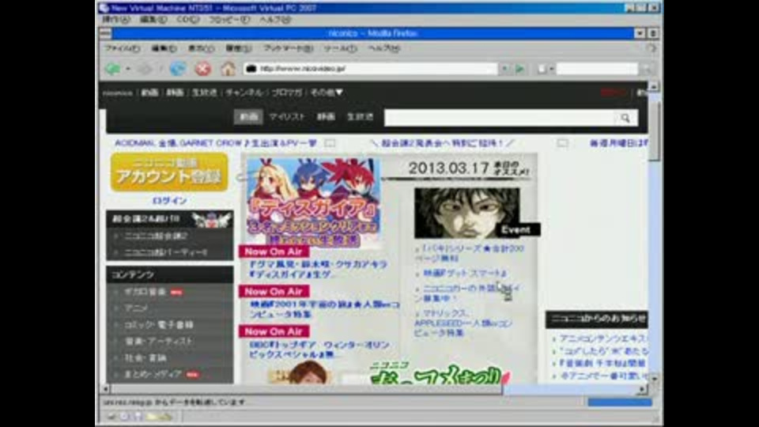Screen dimensions: 759x427
Task: Click the アカウント登録 yellow button
Action: [169, 172]
